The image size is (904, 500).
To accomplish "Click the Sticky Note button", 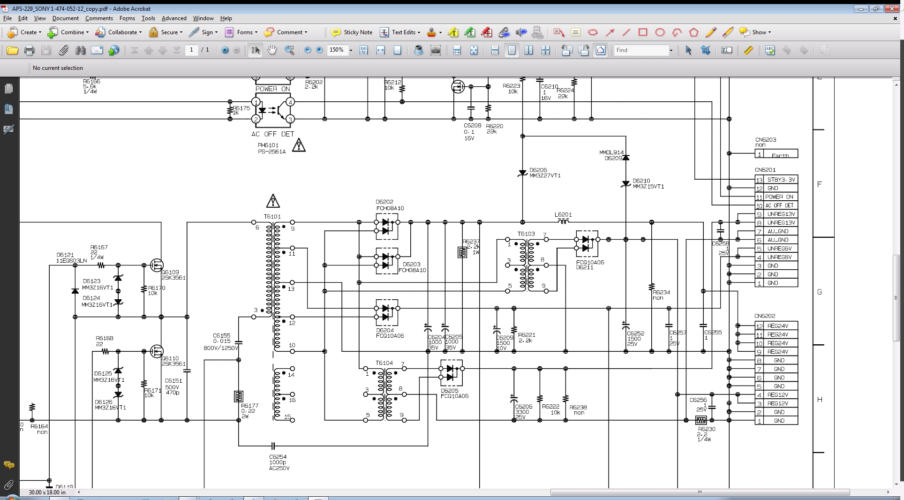I will 352,32.
